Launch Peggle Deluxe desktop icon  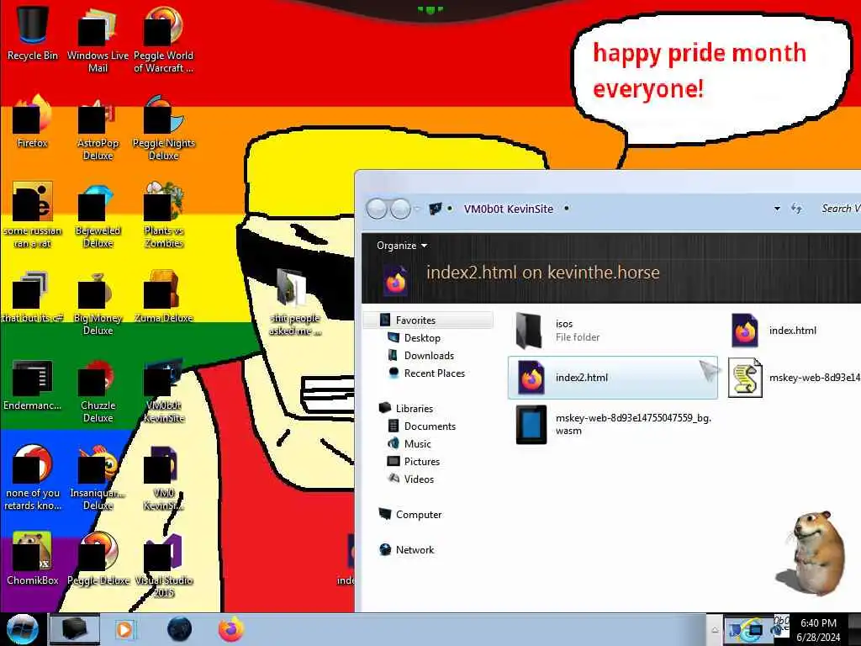(x=98, y=559)
